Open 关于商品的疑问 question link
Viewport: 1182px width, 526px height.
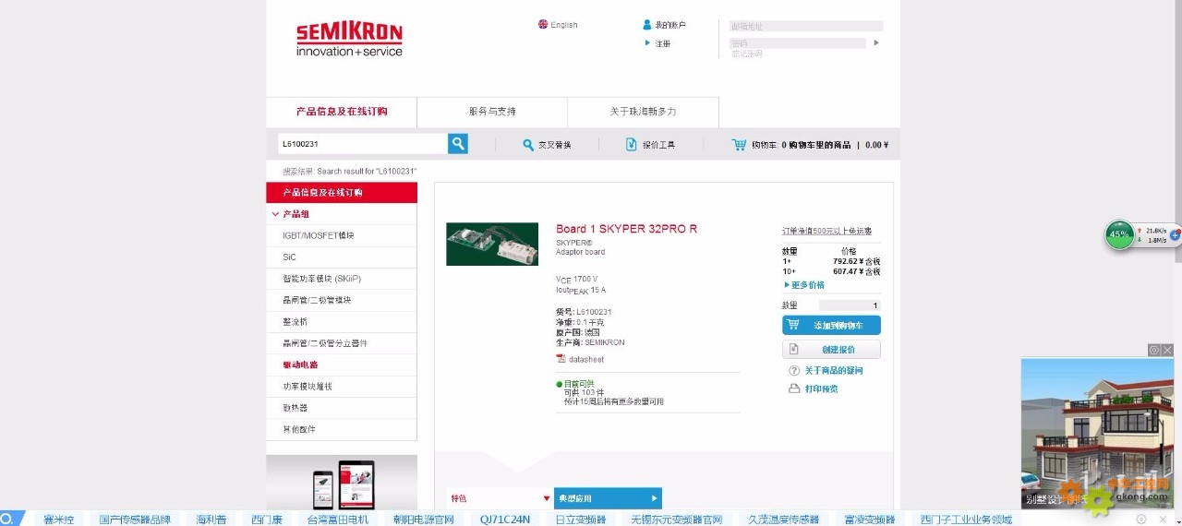coord(826,371)
